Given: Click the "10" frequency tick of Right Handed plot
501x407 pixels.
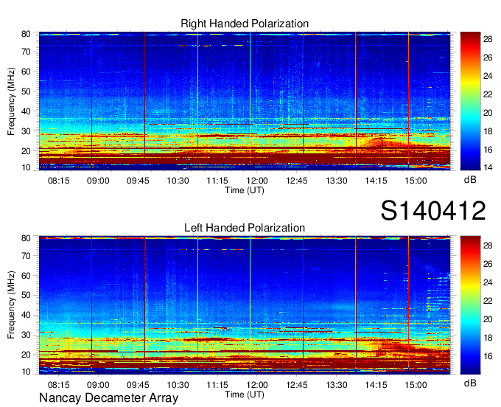Looking at the screenshot, I should pyautogui.click(x=26, y=167).
